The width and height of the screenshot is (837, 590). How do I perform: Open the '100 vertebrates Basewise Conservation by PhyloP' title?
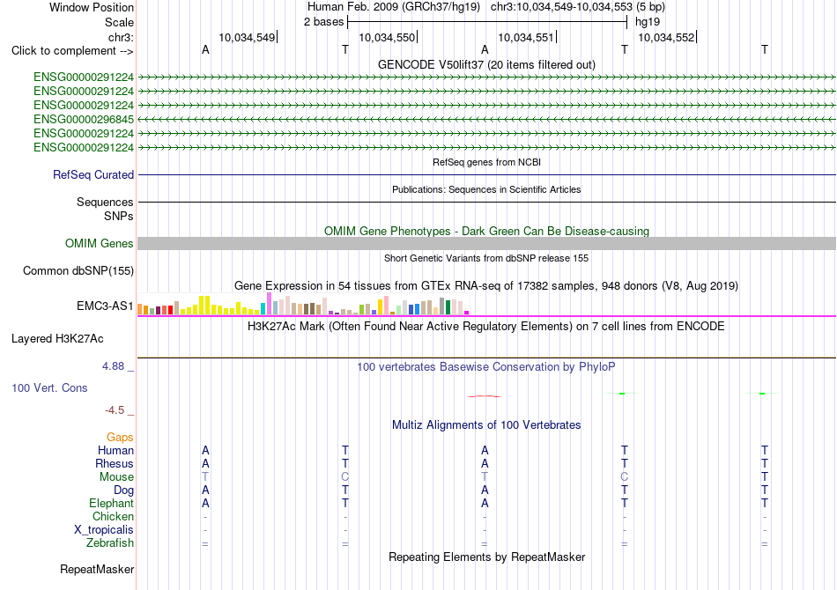(x=486, y=366)
